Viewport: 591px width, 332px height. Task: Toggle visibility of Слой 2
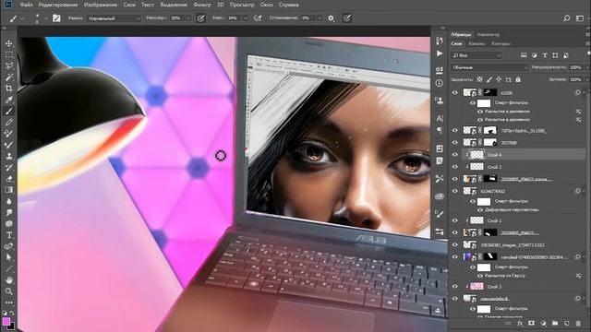click(x=455, y=167)
